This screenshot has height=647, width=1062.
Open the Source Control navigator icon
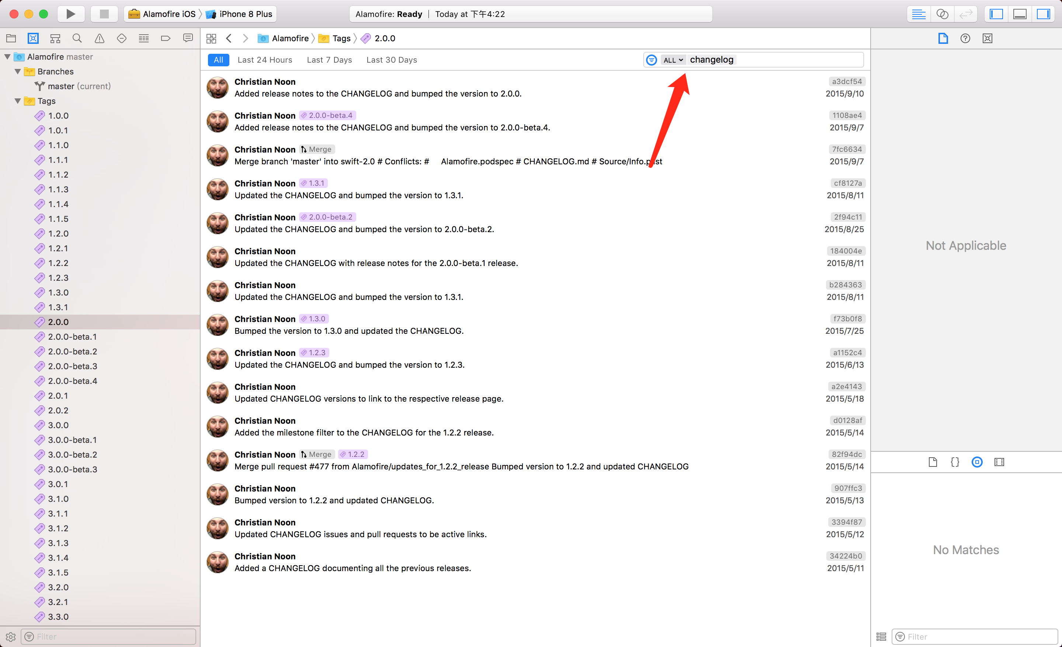click(x=33, y=38)
